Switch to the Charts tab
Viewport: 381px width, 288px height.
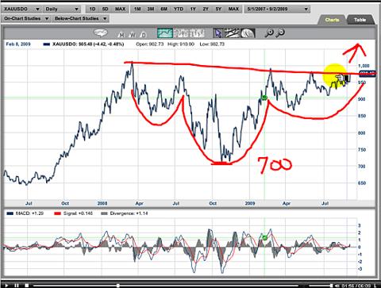[332, 20]
